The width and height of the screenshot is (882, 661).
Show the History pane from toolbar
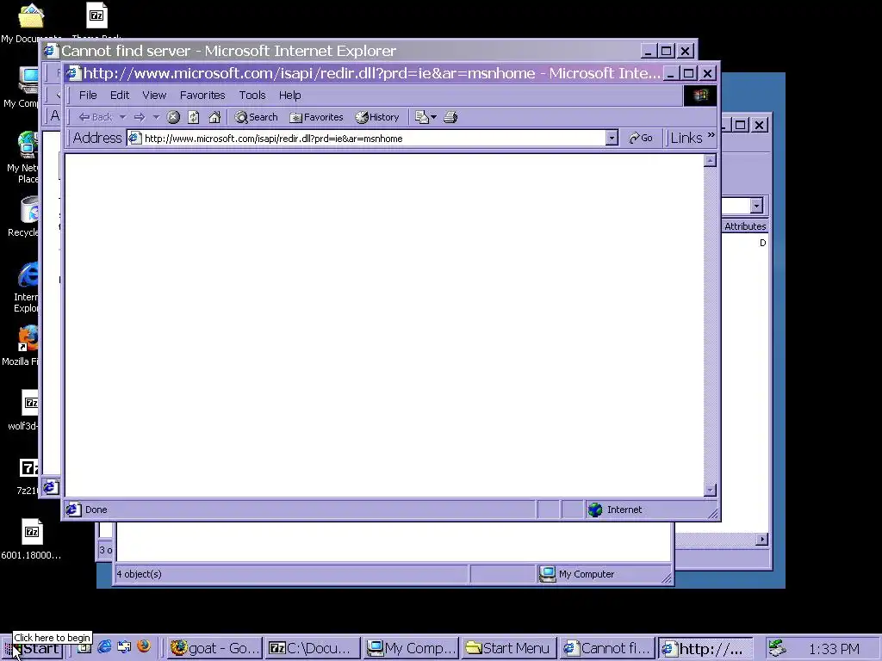(x=377, y=117)
